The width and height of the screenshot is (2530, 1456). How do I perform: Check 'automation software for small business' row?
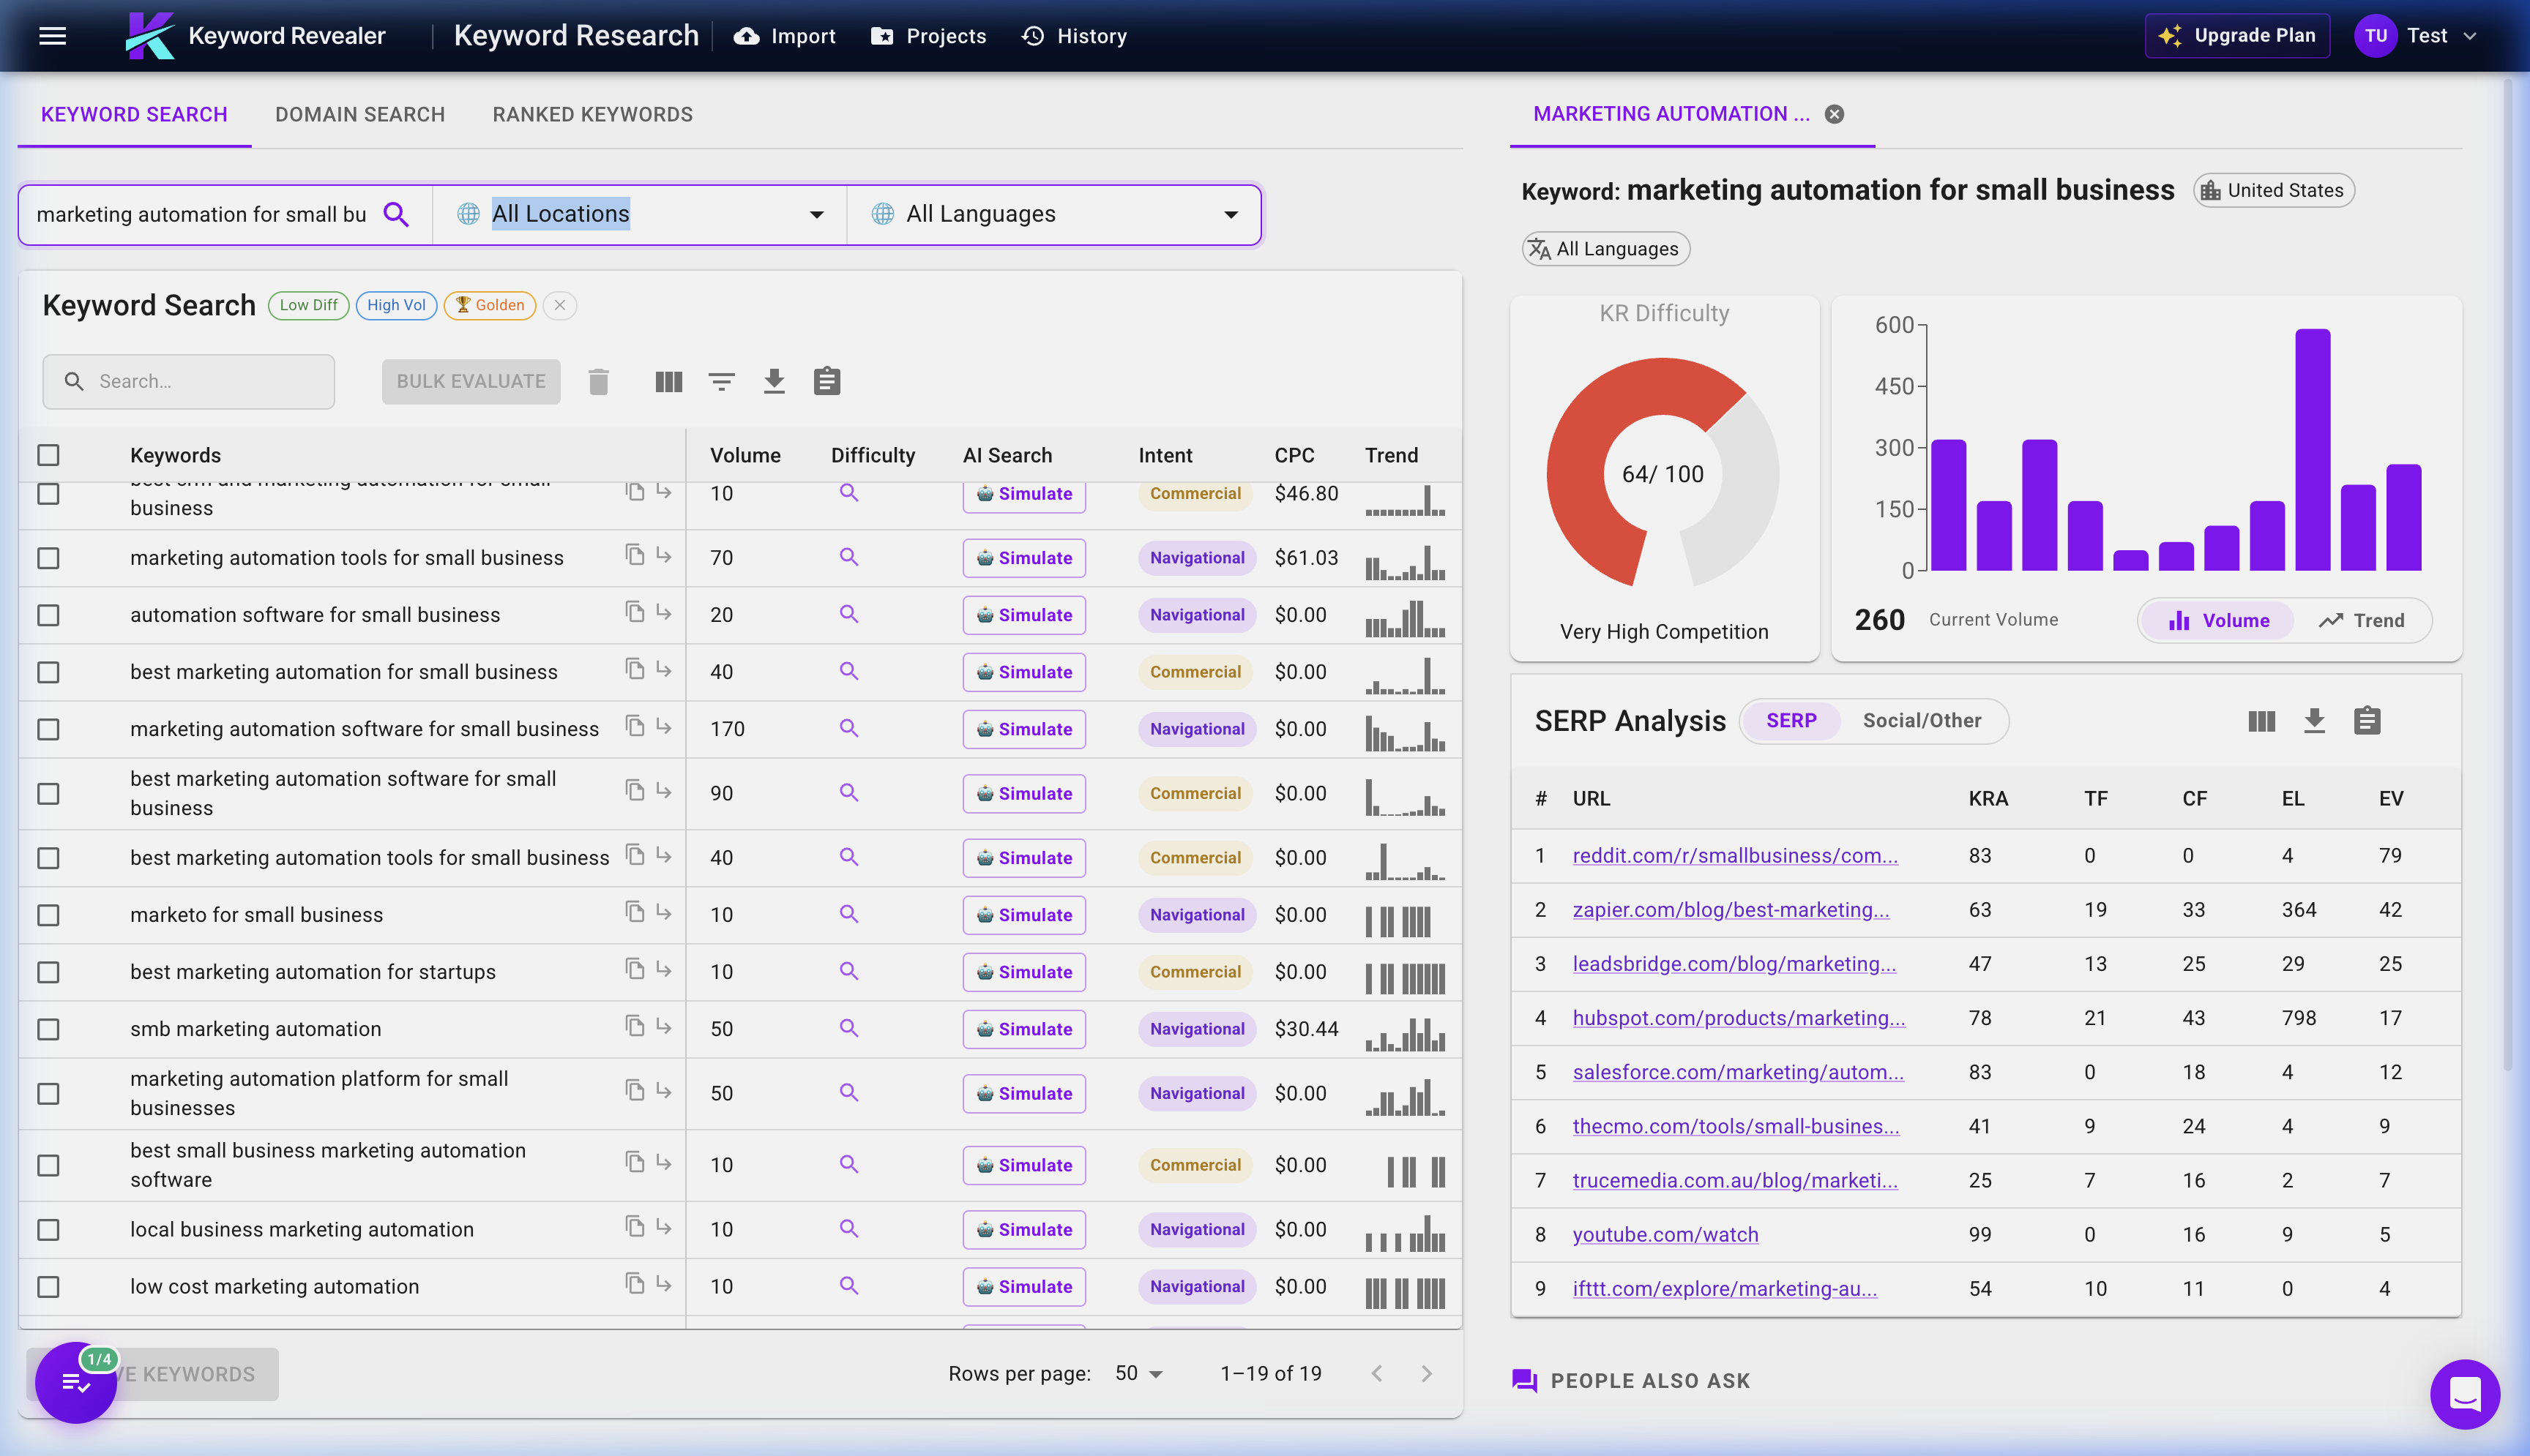pyautogui.click(x=48, y=615)
